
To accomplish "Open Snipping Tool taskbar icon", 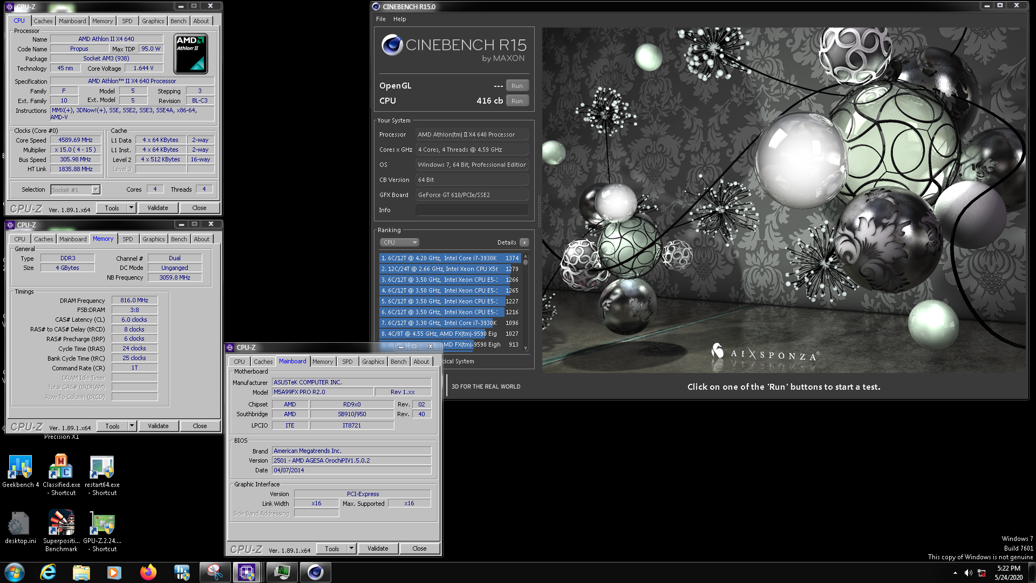I will [215, 572].
